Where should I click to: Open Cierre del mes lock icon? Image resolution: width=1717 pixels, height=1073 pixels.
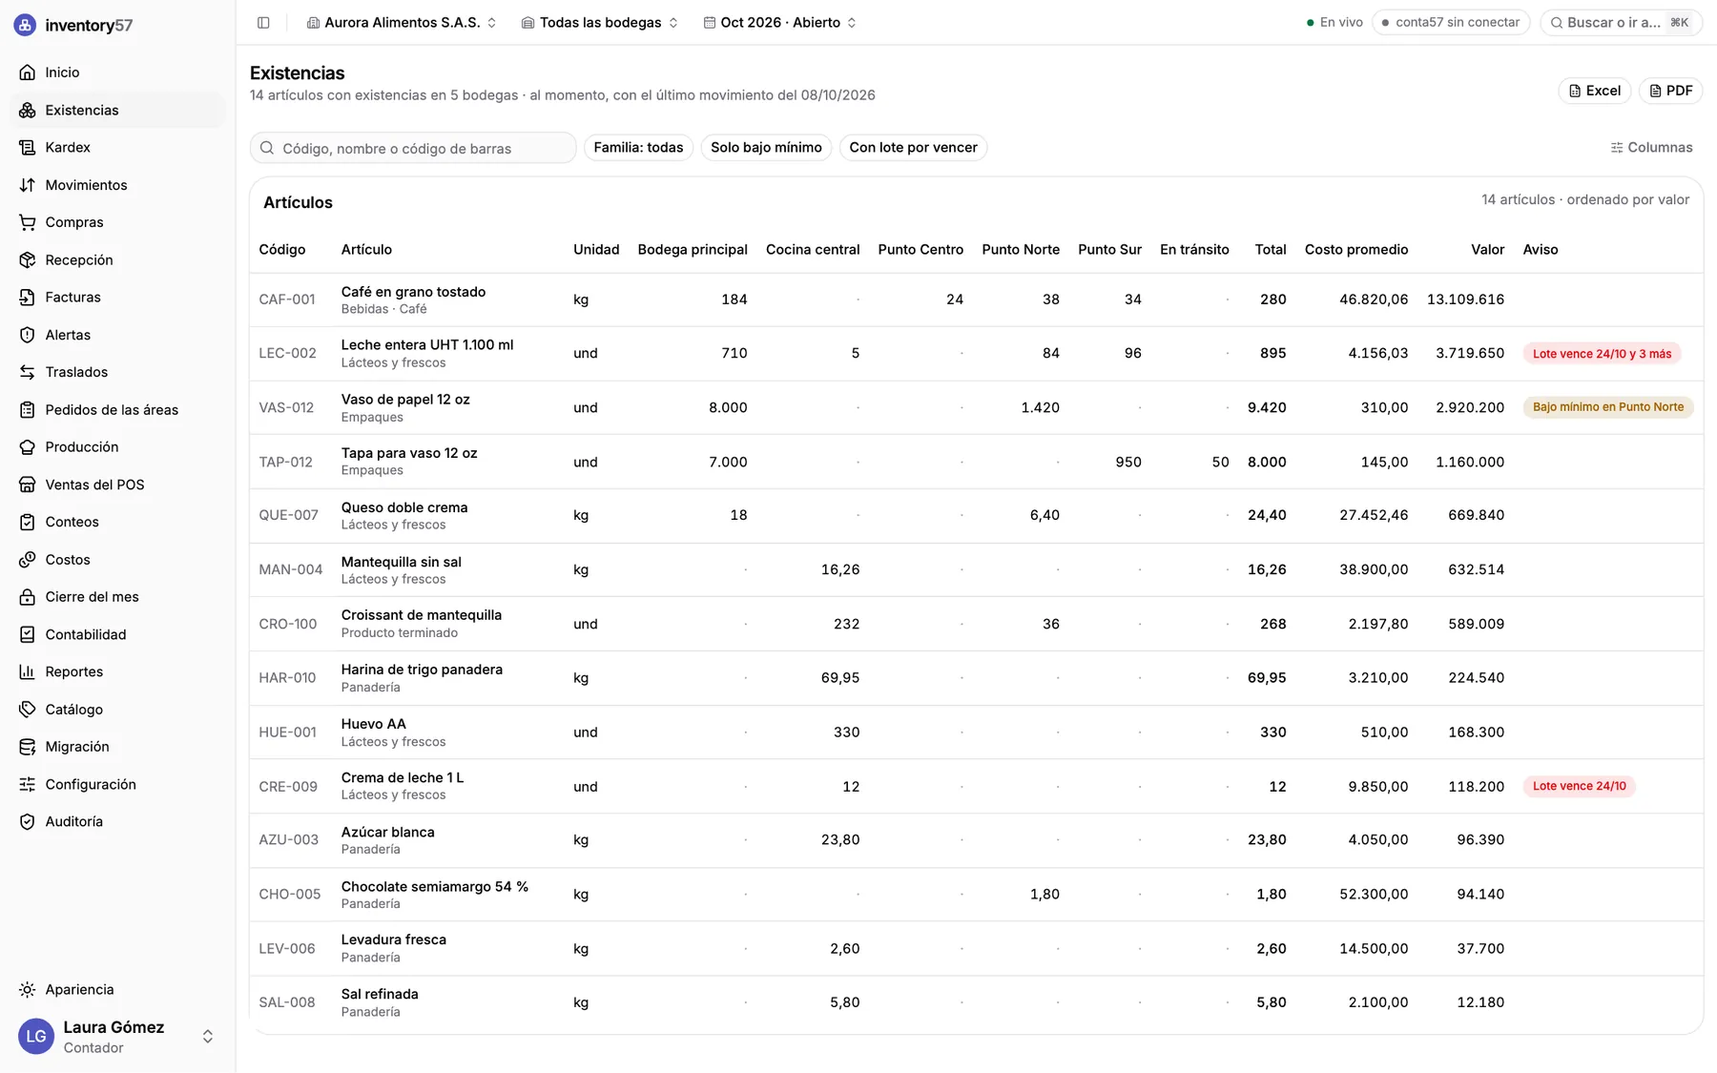click(28, 597)
